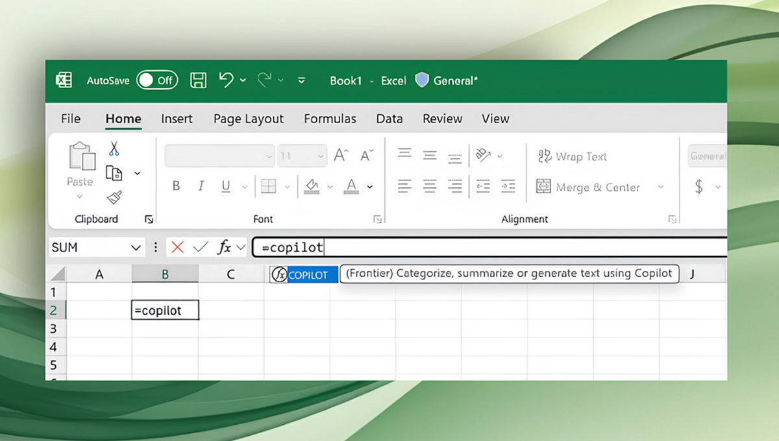Click Center horizontally icon
The image size is (779, 441).
[430, 186]
